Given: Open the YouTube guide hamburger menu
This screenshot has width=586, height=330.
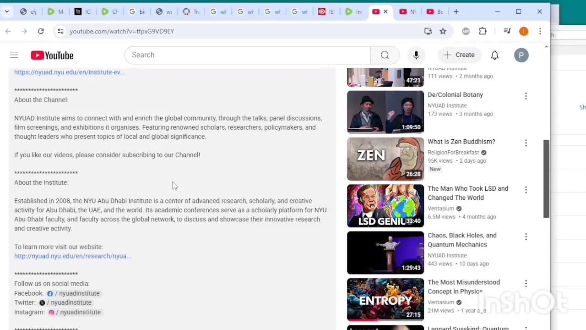Looking at the screenshot, I should click(14, 55).
